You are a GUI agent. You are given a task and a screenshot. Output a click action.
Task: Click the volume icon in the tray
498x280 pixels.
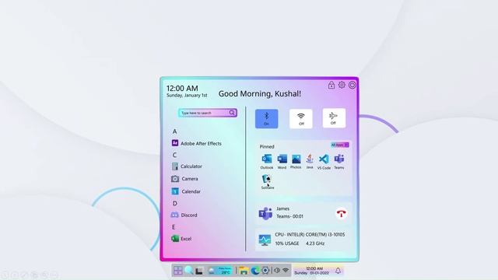click(x=277, y=271)
